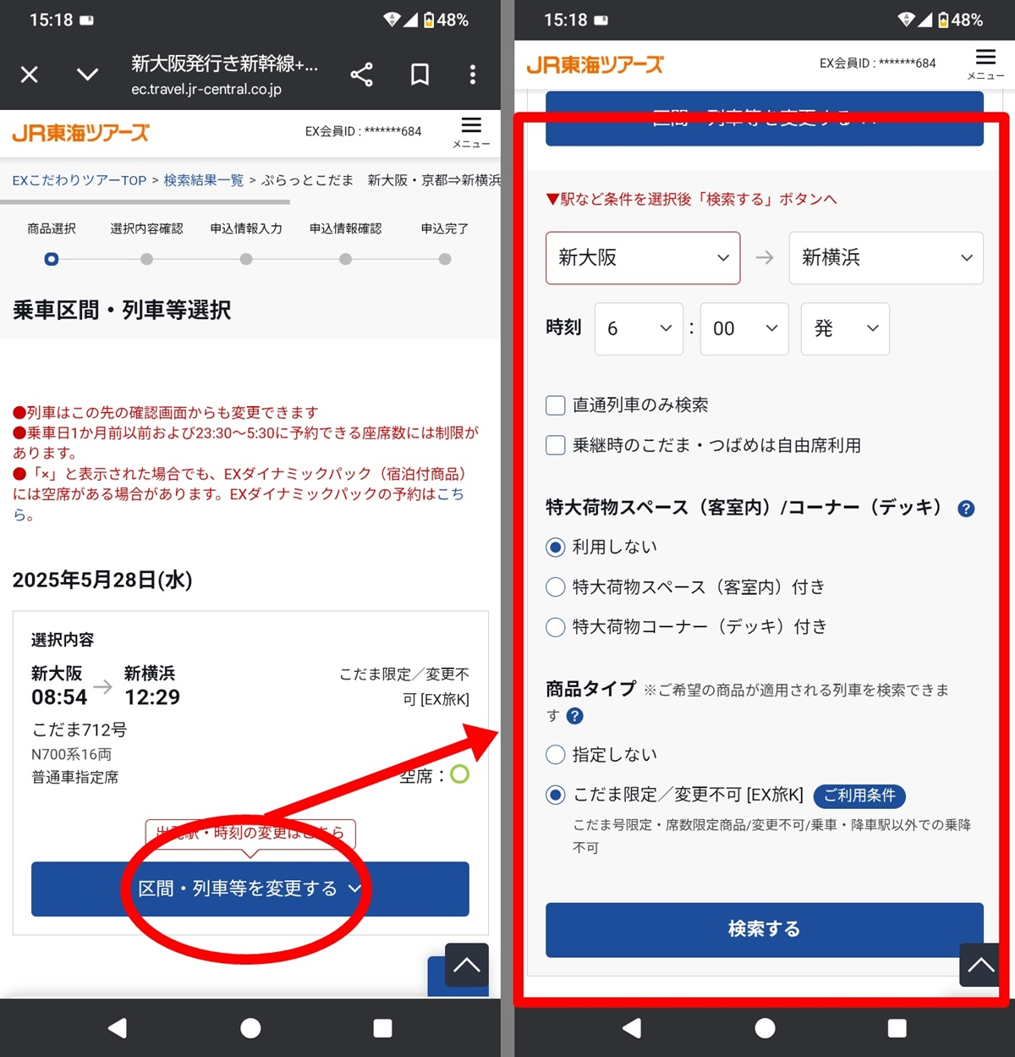The width and height of the screenshot is (1015, 1057).
Task: Click the 検索する button
Action: pyautogui.click(x=765, y=929)
